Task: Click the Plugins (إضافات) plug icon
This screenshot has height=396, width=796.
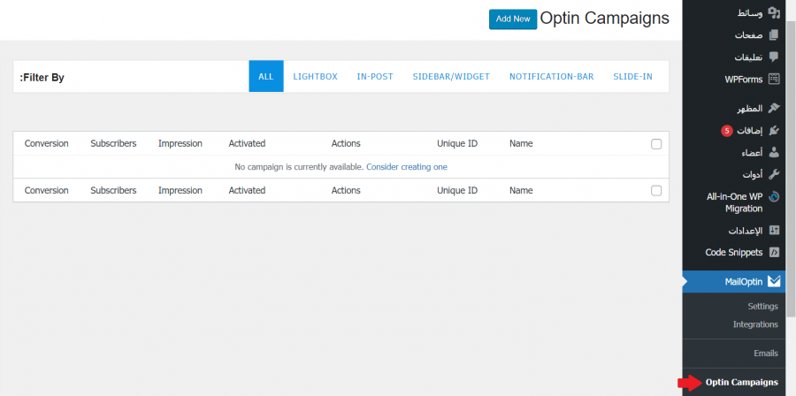Action: click(774, 131)
